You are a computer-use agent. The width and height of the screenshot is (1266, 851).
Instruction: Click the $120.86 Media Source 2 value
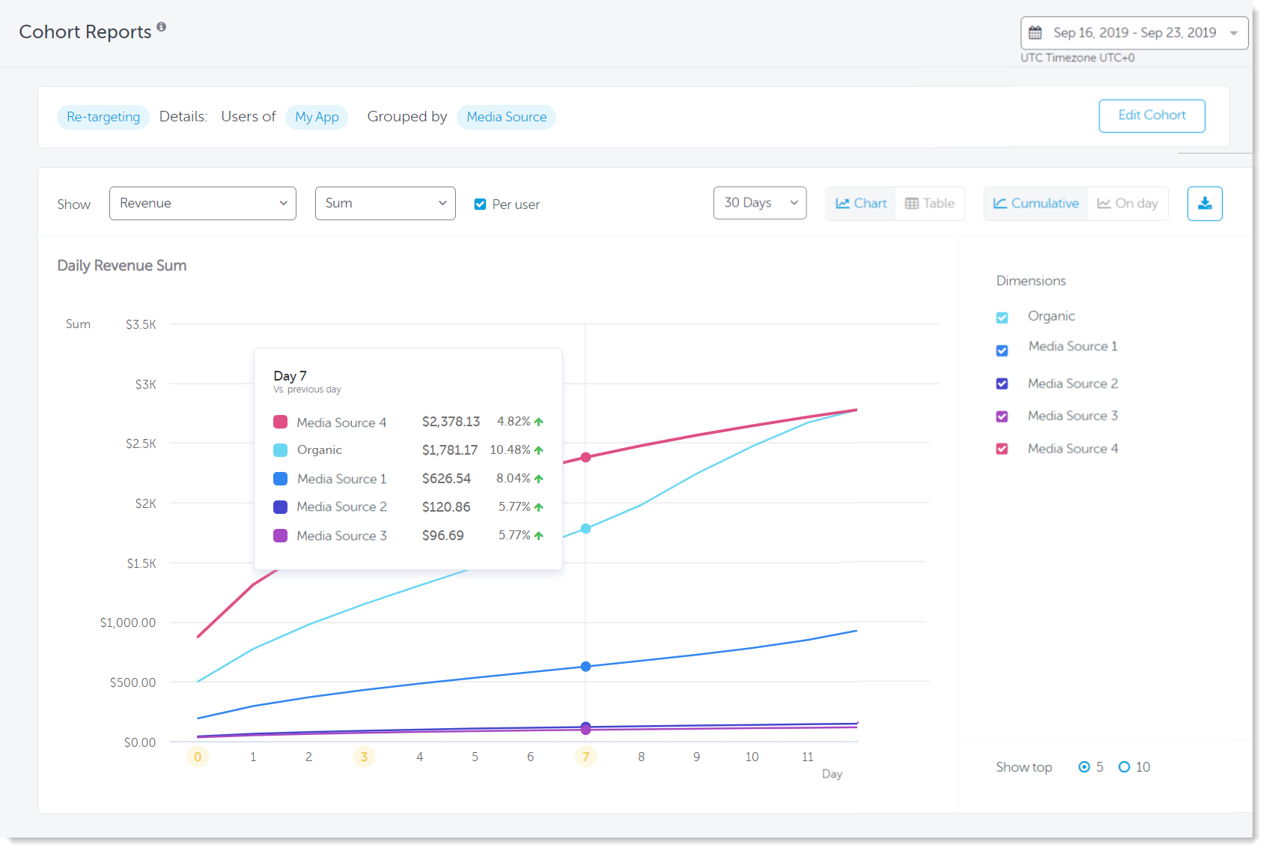coord(446,507)
